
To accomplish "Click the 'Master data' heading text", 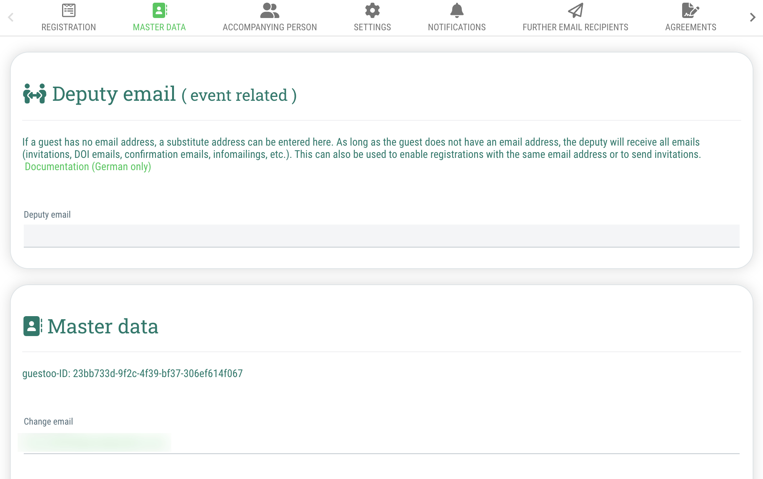I will [x=103, y=326].
